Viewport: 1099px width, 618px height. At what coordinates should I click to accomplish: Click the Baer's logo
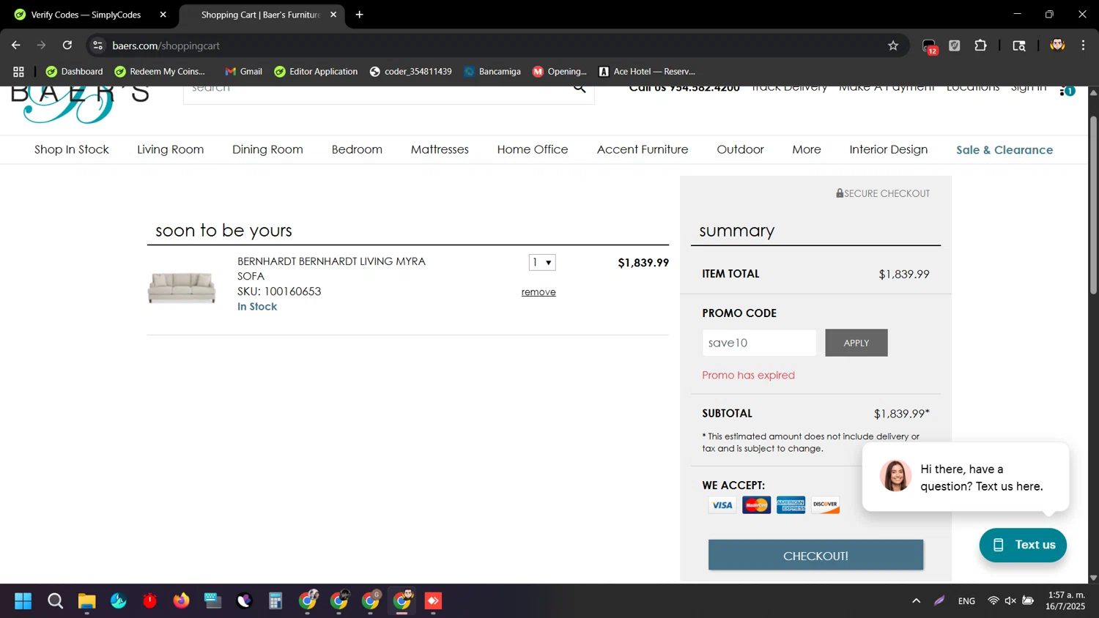coord(79,104)
